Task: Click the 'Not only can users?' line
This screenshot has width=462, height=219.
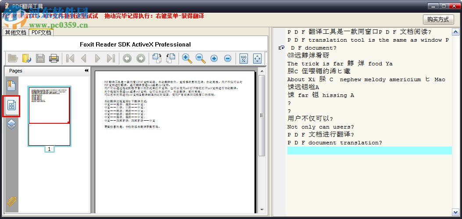Action: pos(321,127)
